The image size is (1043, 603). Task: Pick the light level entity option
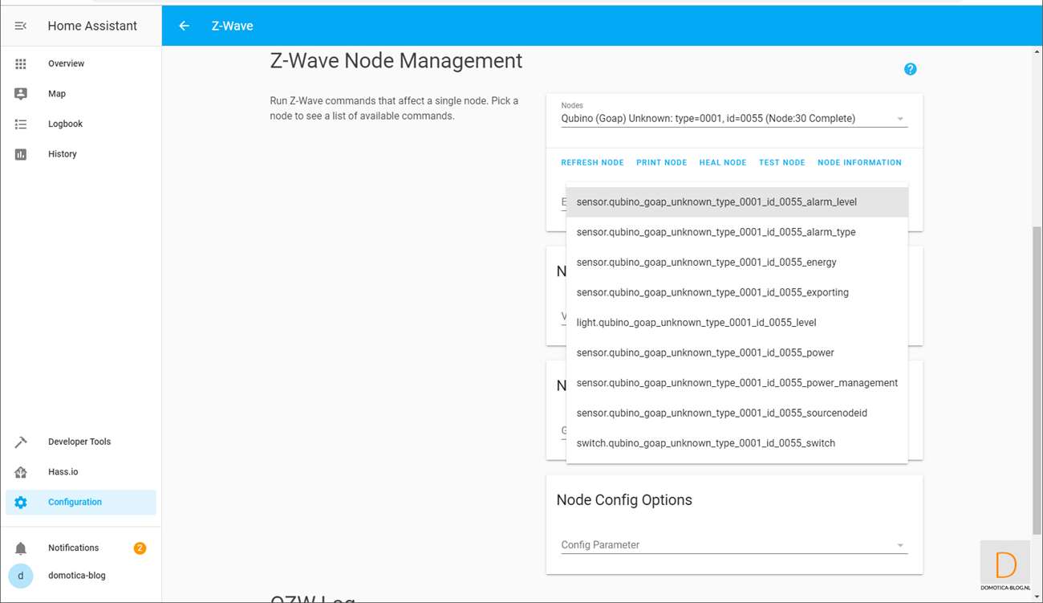coord(696,323)
